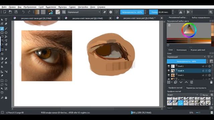
Task: Delete the selected layer trash icon
Action: [211, 82]
